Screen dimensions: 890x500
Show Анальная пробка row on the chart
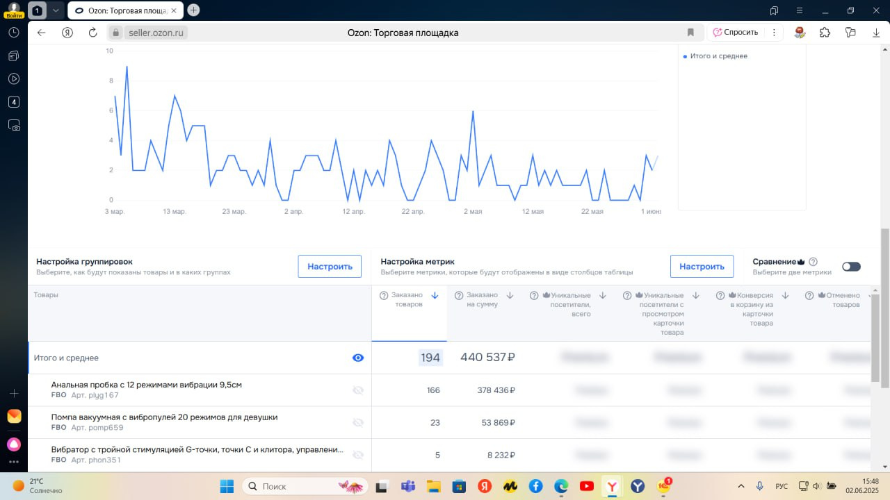pos(358,390)
